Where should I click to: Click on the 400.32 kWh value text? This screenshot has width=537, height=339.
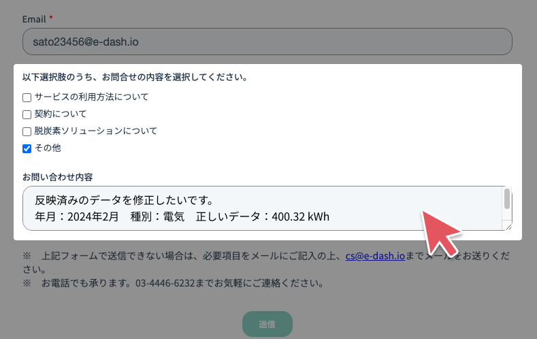(x=300, y=217)
